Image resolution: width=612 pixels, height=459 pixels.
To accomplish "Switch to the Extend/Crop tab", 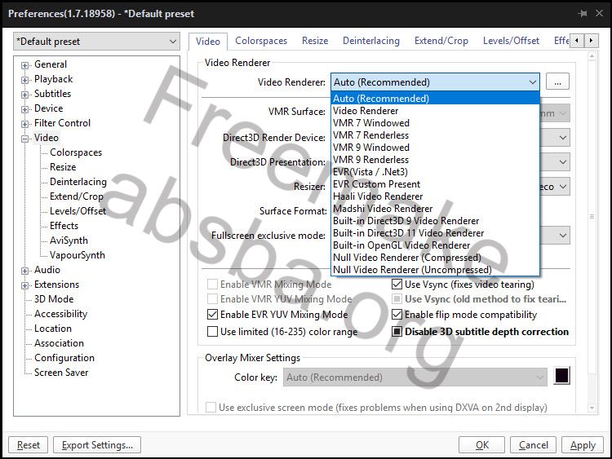I will coord(441,41).
